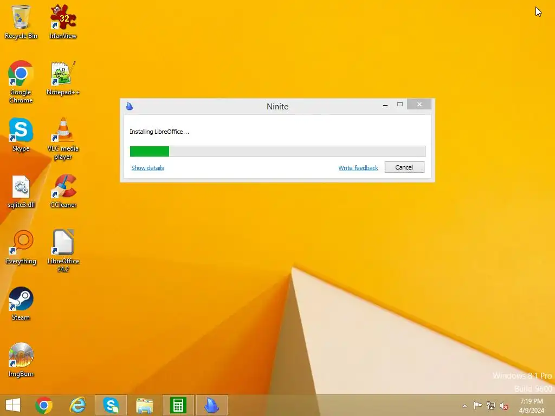Image resolution: width=555 pixels, height=416 pixels.
Task: Switch to the Ninite taskbar icon
Action: (x=212, y=405)
